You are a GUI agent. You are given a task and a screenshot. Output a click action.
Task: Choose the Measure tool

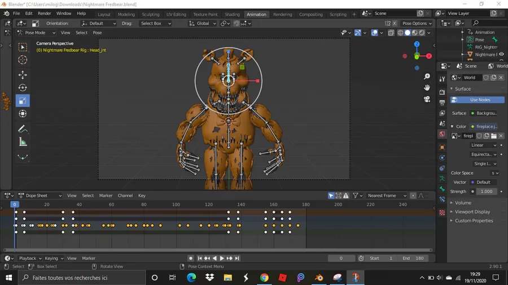[23, 142]
